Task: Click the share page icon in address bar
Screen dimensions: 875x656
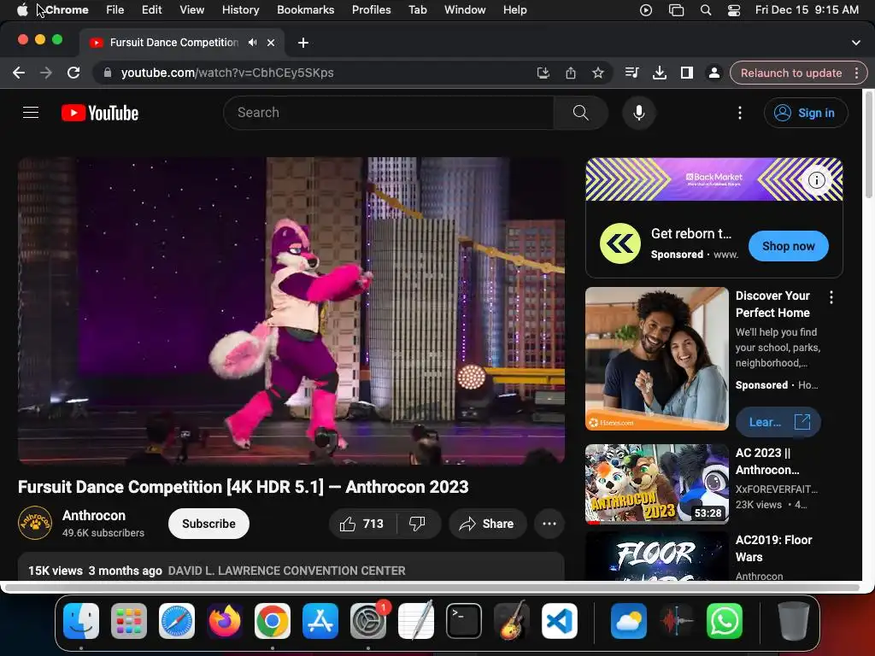Action: tap(570, 73)
